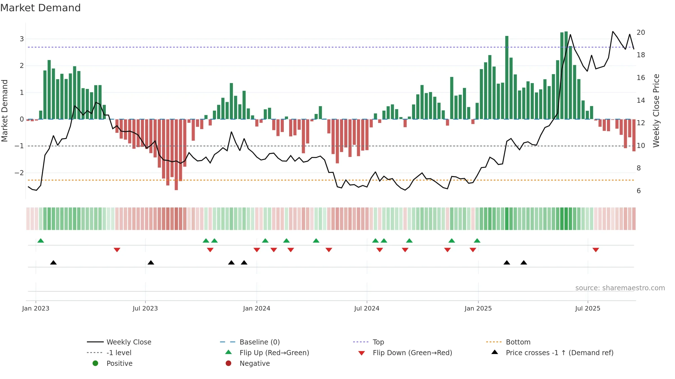Click the Jul 2023 axis label
Image resolution: width=675 pixels, height=379 pixels.
click(145, 309)
